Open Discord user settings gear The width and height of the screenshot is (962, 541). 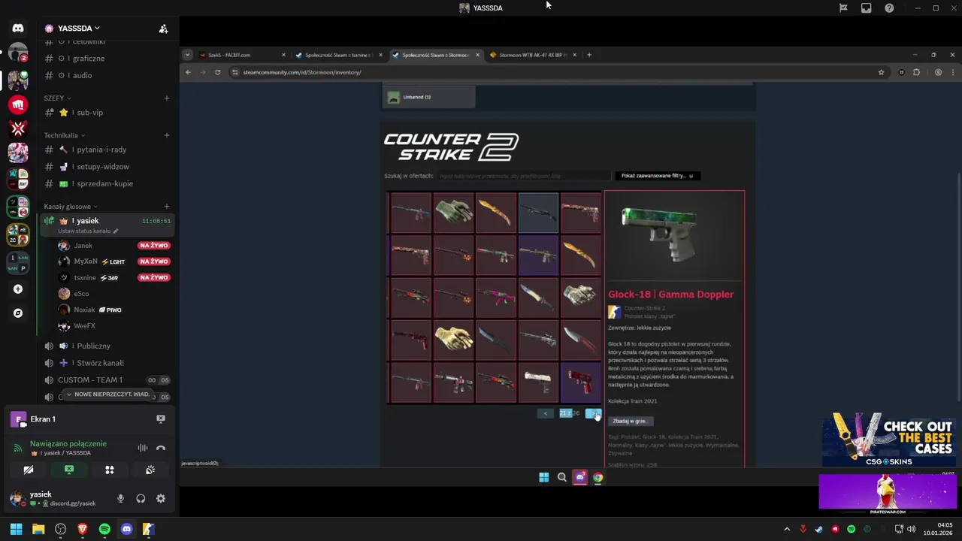click(x=160, y=498)
